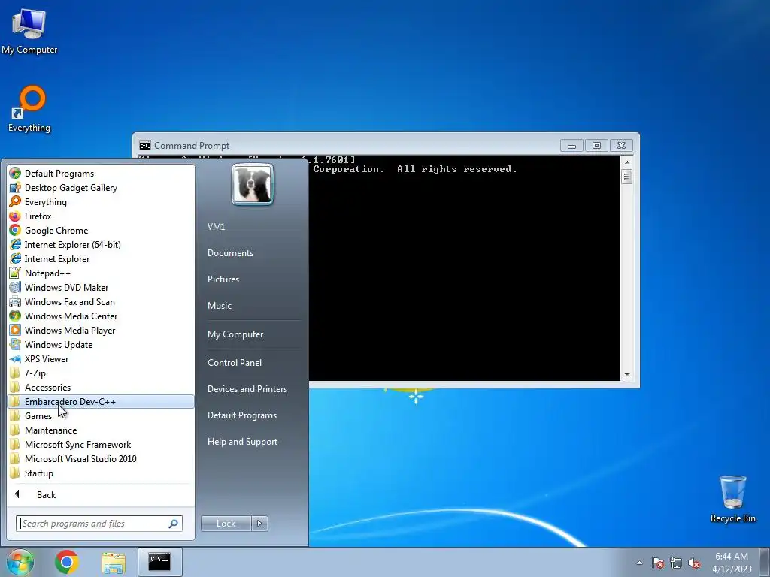Open Action Center flag tray icon
This screenshot has height=577, width=770.
657,563
